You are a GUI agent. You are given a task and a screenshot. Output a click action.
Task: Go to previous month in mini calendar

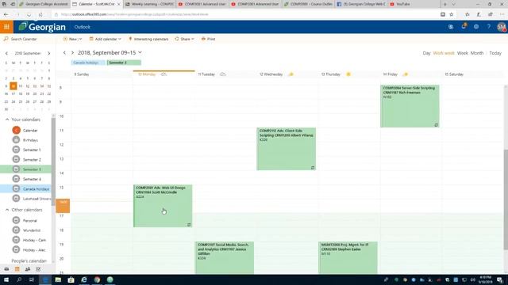click(6, 53)
